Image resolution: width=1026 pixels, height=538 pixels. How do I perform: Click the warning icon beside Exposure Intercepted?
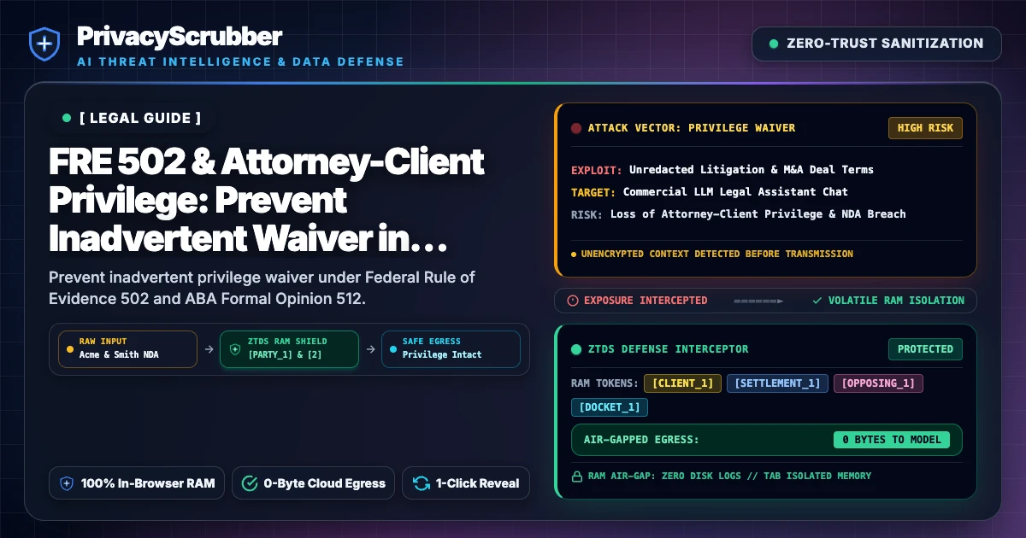pos(573,301)
